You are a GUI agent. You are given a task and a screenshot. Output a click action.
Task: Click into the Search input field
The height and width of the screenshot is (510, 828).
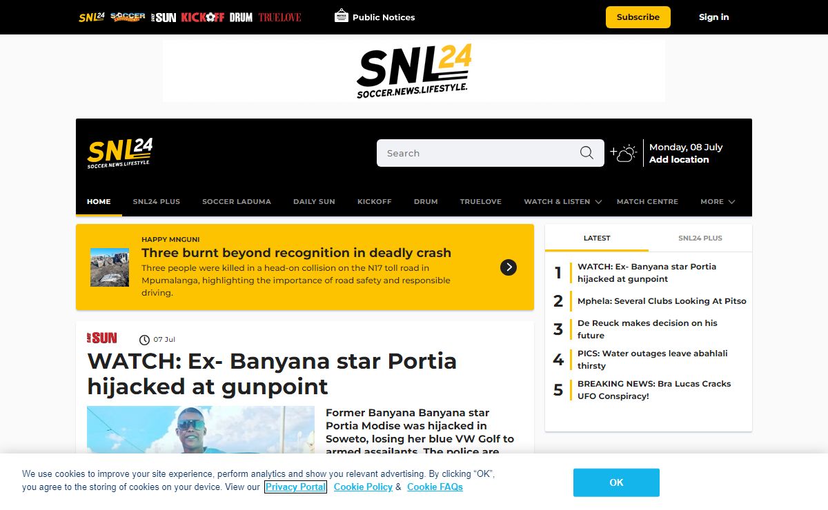click(x=476, y=153)
